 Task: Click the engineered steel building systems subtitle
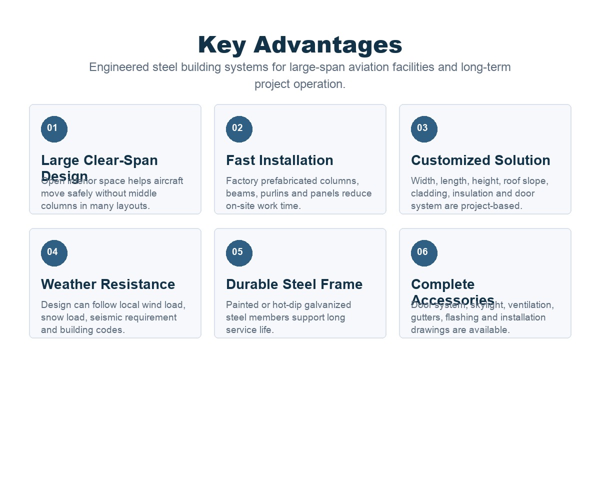300,75
